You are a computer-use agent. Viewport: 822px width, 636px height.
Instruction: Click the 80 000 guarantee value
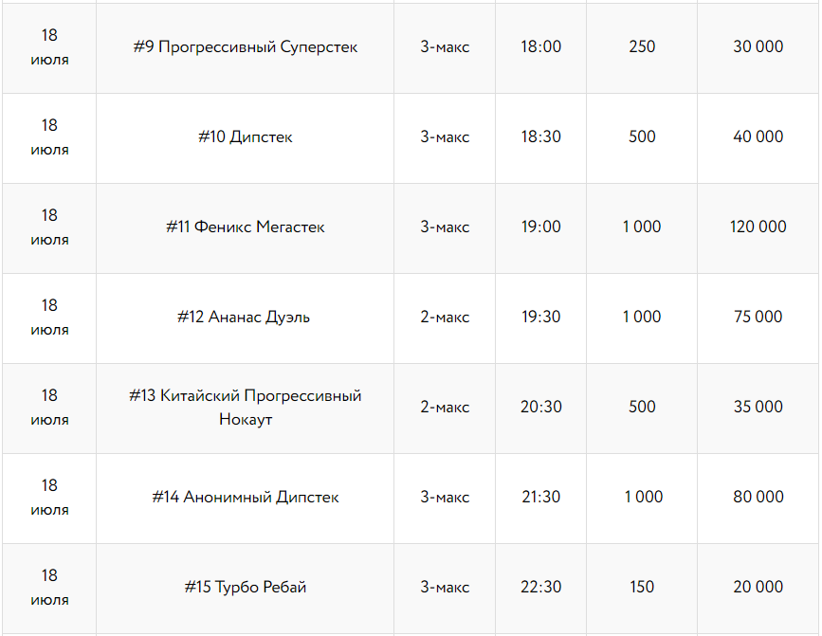point(758,497)
